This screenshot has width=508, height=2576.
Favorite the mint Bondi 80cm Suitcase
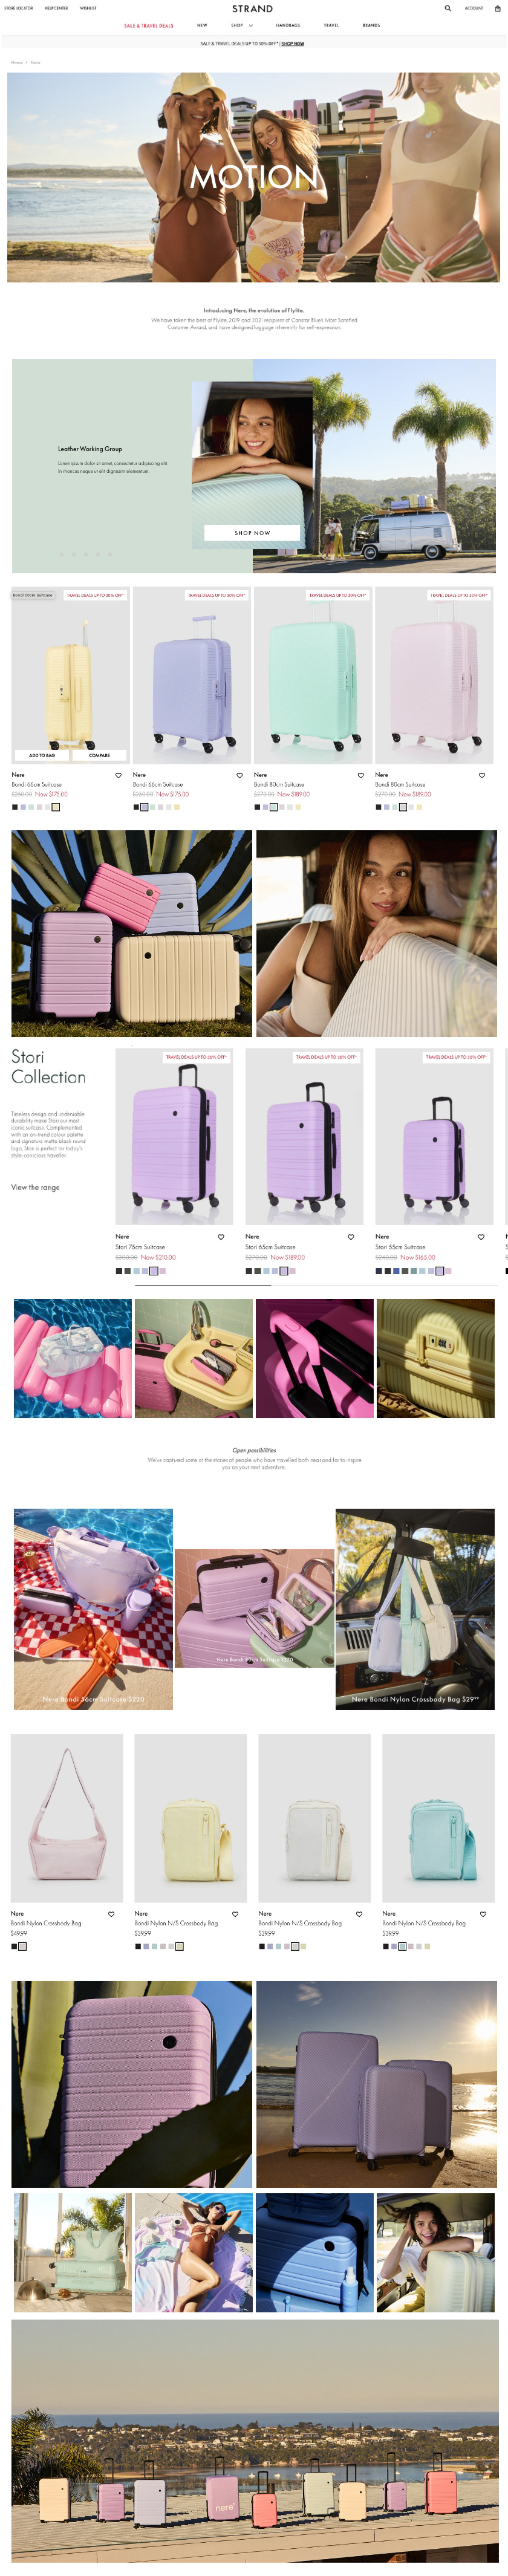coord(361,775)
